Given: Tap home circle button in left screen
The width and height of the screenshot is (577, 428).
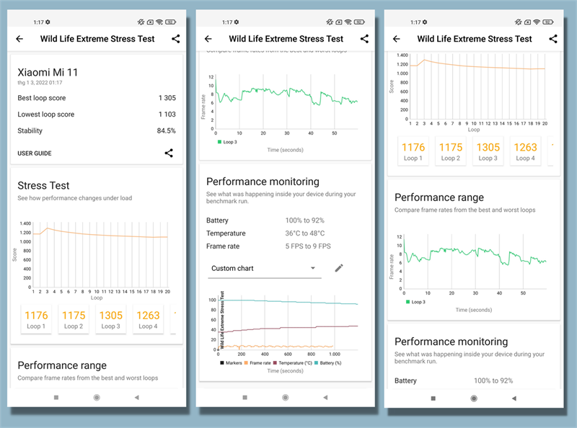Looking at the screenshot, I should pyautogui.click(x=97, y=398).
